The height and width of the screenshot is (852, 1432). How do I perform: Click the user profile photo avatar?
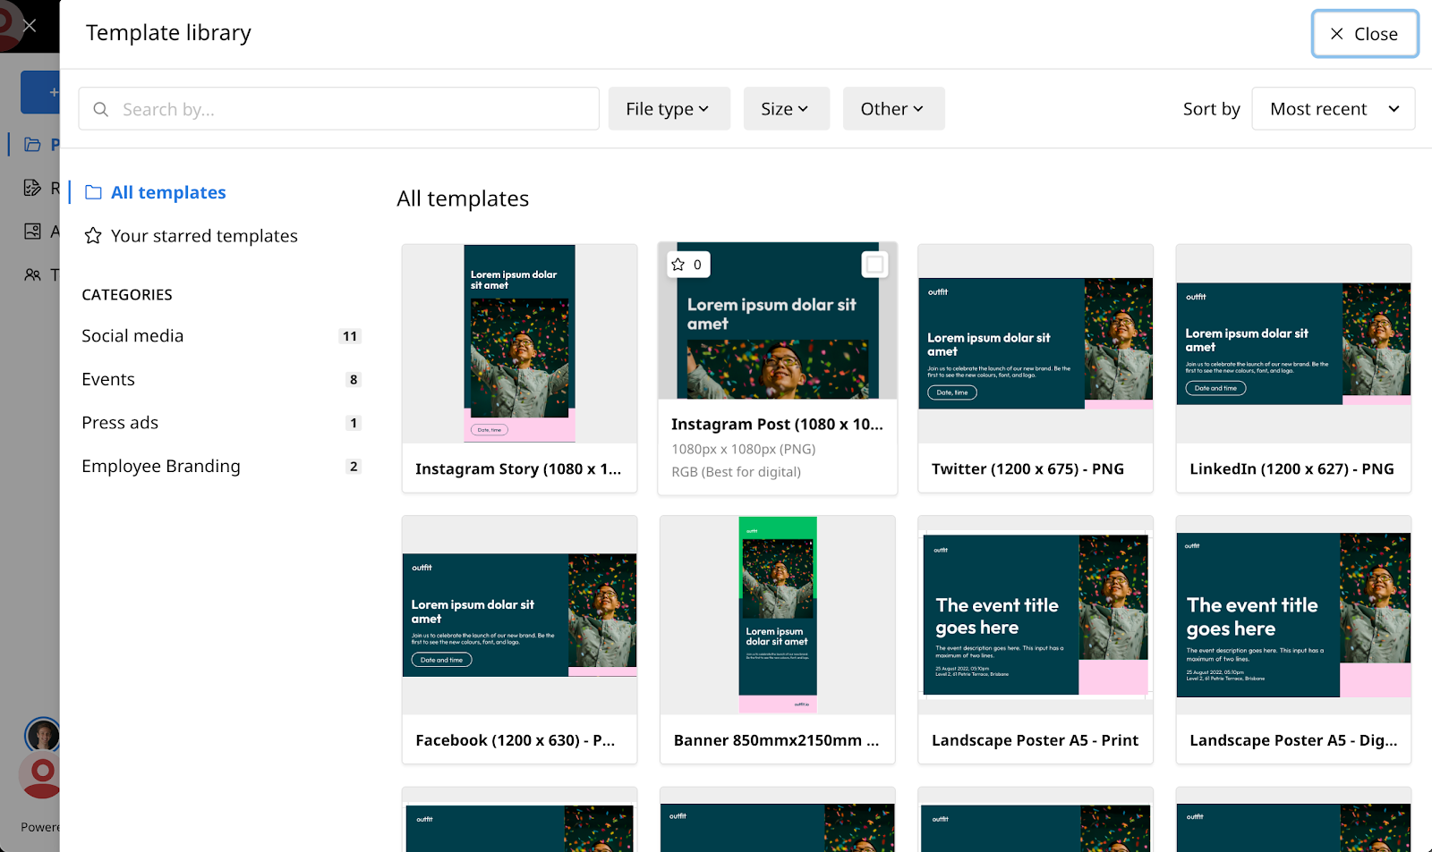pos(42,735)
